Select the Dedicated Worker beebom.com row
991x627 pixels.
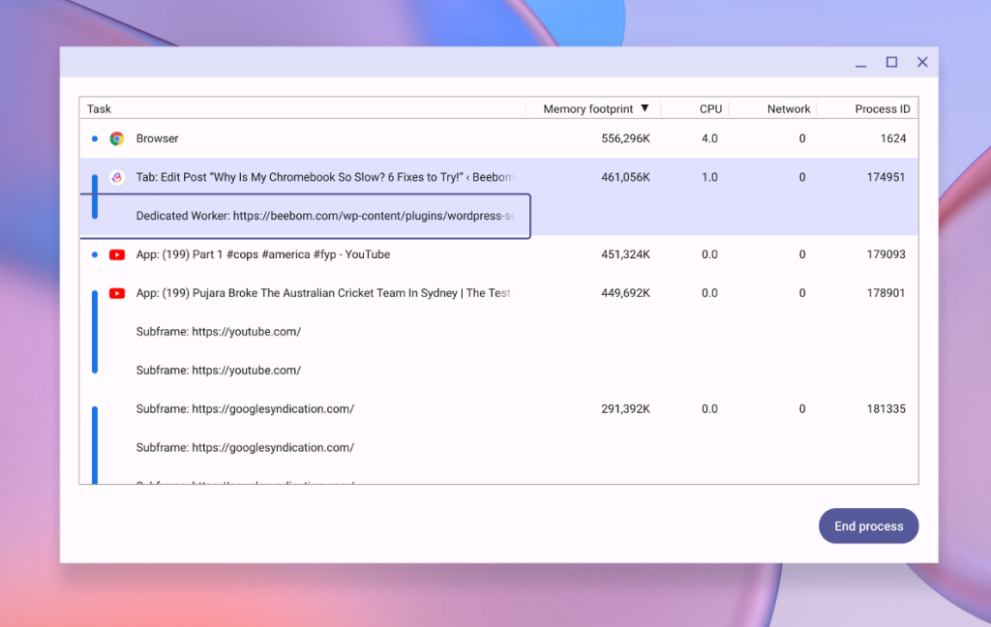[x=498, y=216]
